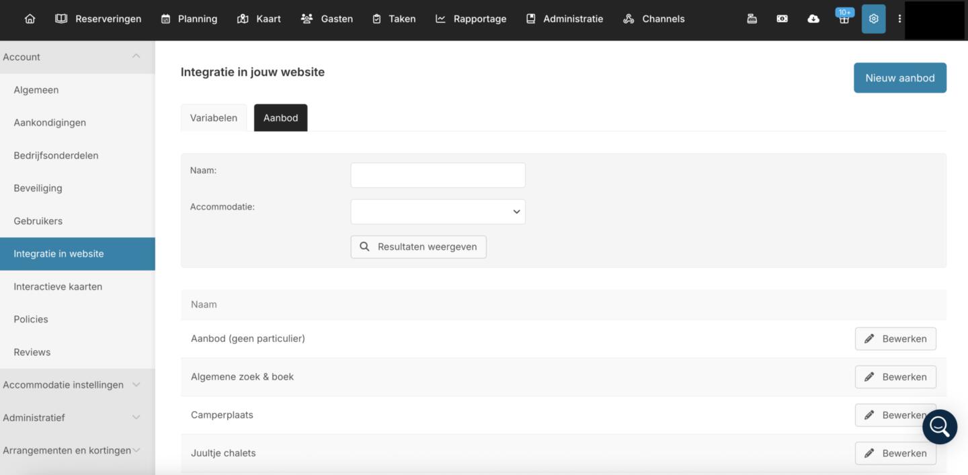Open the Reserveringen menu
This screenshot has height=475, width=968.
tap(98, 19)
